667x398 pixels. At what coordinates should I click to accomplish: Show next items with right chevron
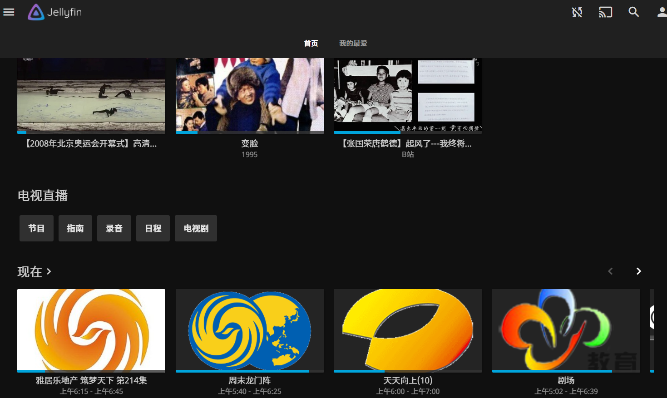click(638, 271)
